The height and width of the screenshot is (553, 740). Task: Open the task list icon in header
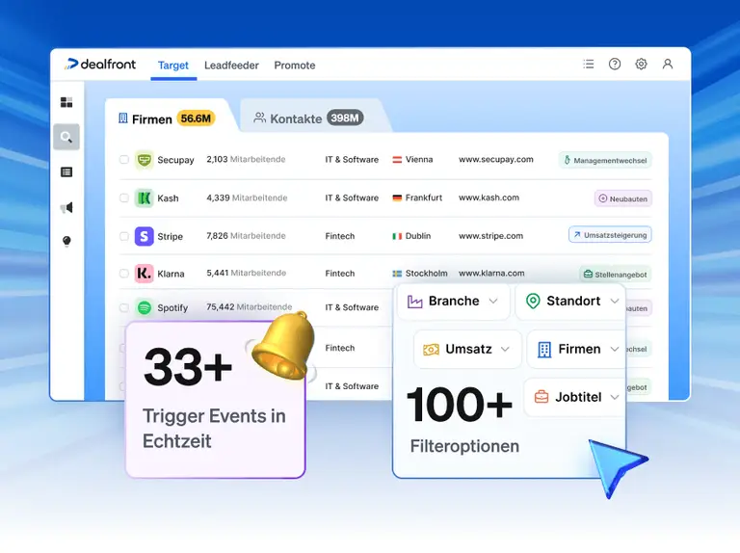click(589, 65)
